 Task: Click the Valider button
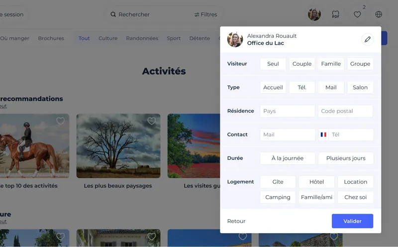[353, 221]
